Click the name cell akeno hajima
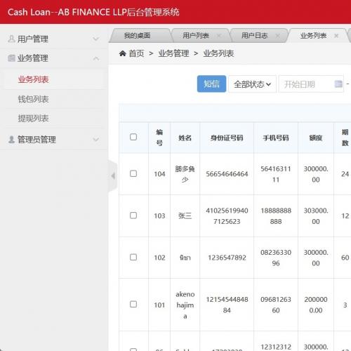Viewport: 351px width, 351px height. click(x=185, y=305)
